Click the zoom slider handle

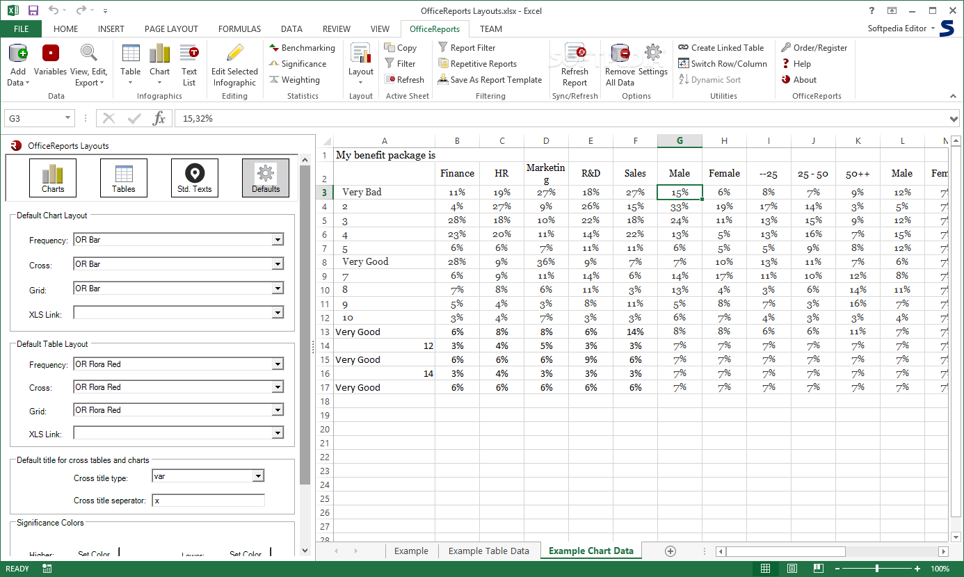[x=877, y=569]
